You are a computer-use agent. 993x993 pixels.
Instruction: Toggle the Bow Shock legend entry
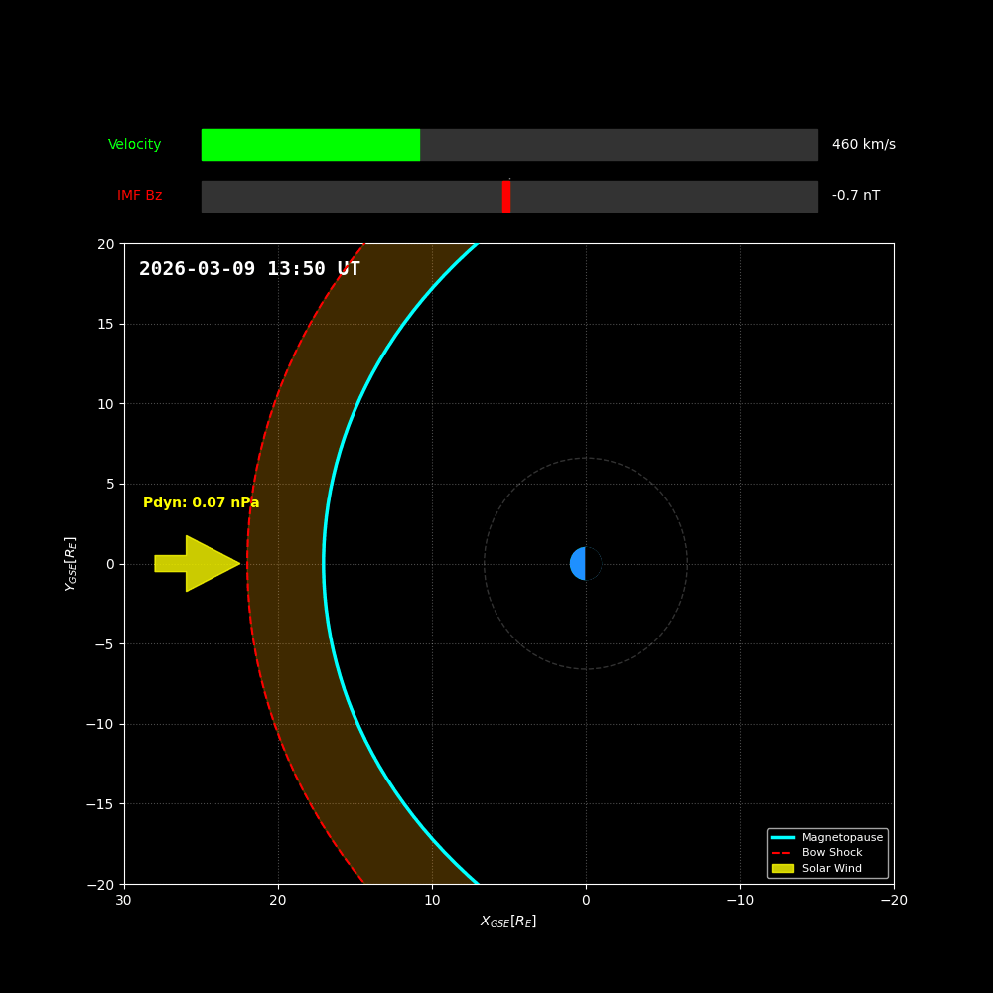coord(831,852)
